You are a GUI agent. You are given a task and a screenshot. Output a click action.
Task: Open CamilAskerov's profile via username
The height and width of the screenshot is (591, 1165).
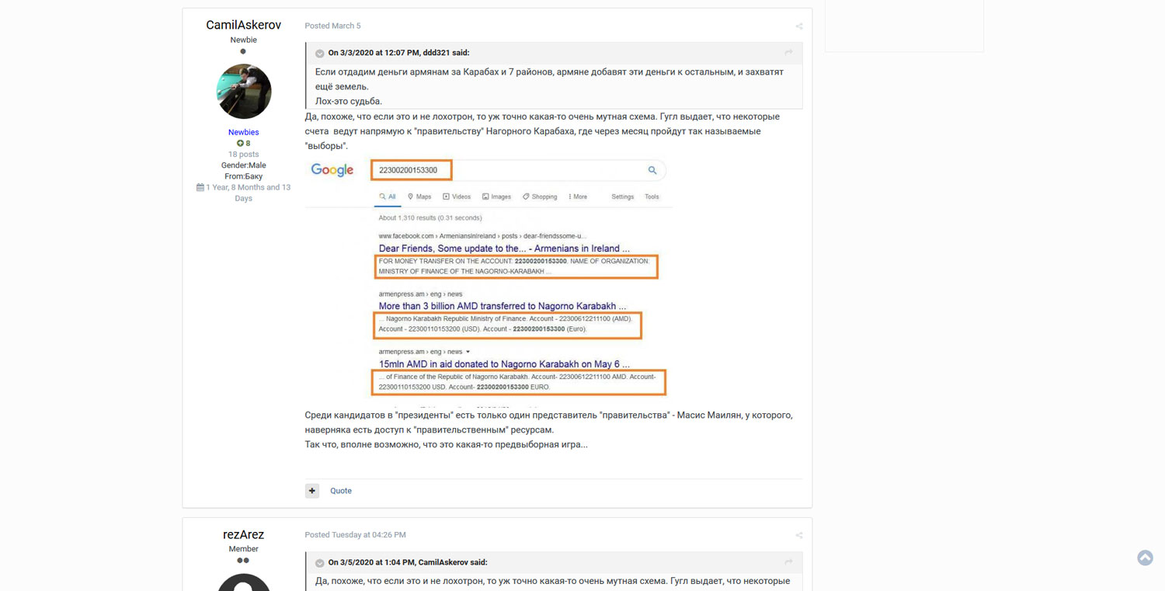coord(243,25)
